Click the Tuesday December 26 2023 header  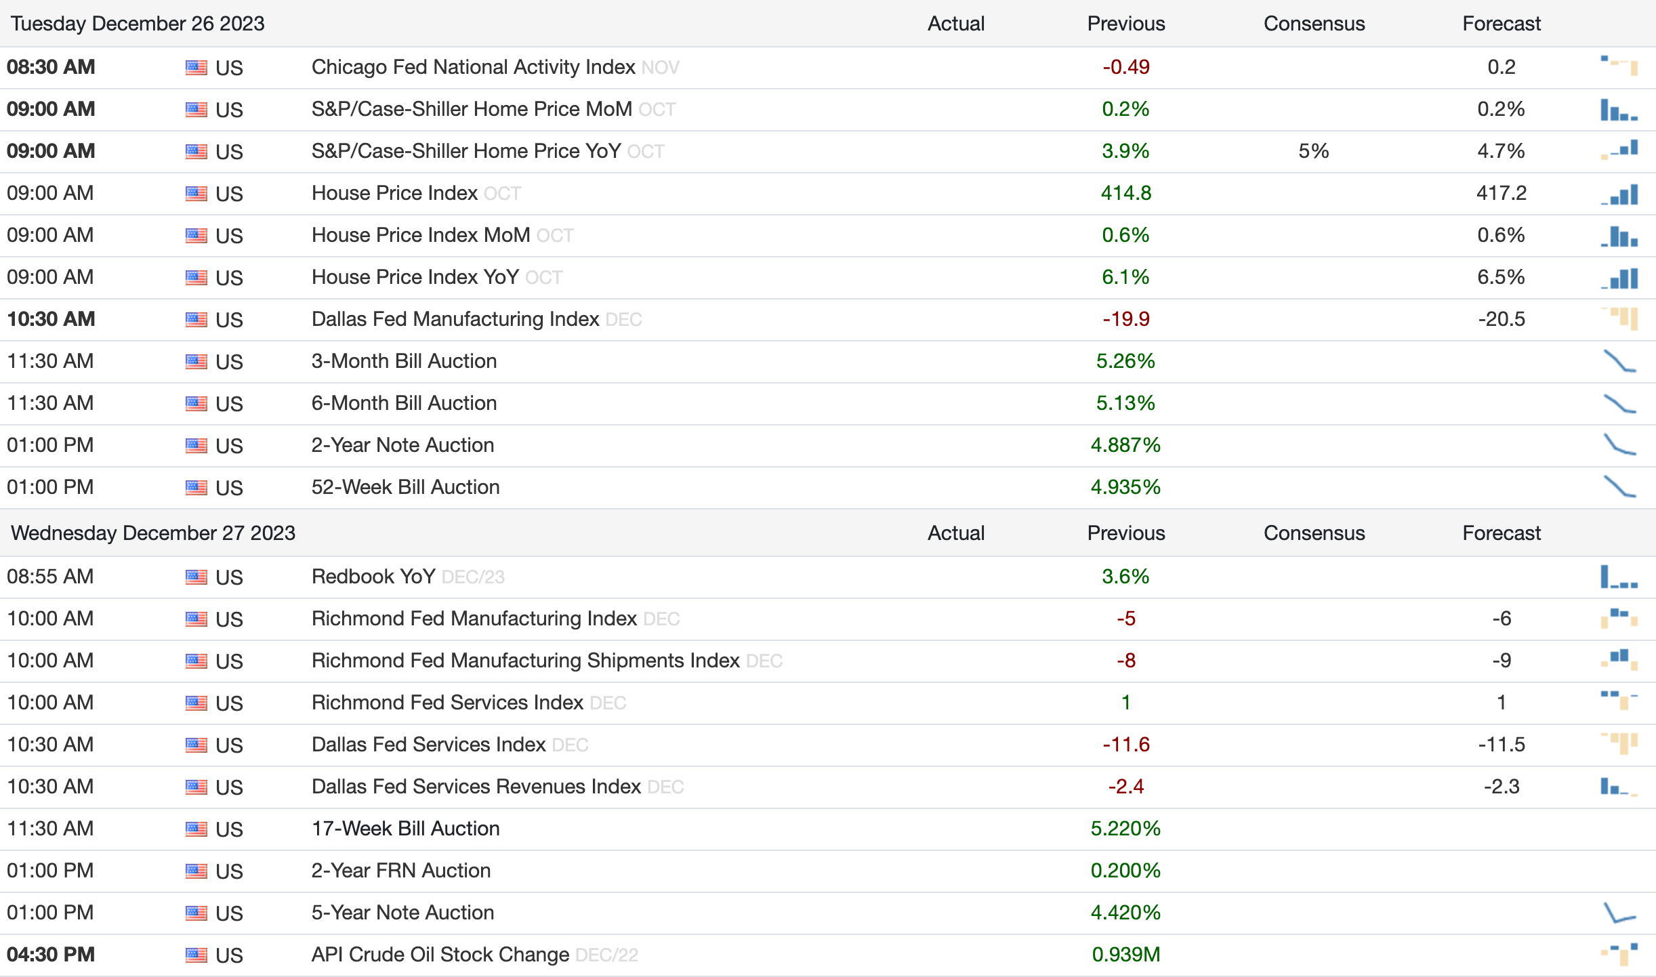click(x=138, y=24)
